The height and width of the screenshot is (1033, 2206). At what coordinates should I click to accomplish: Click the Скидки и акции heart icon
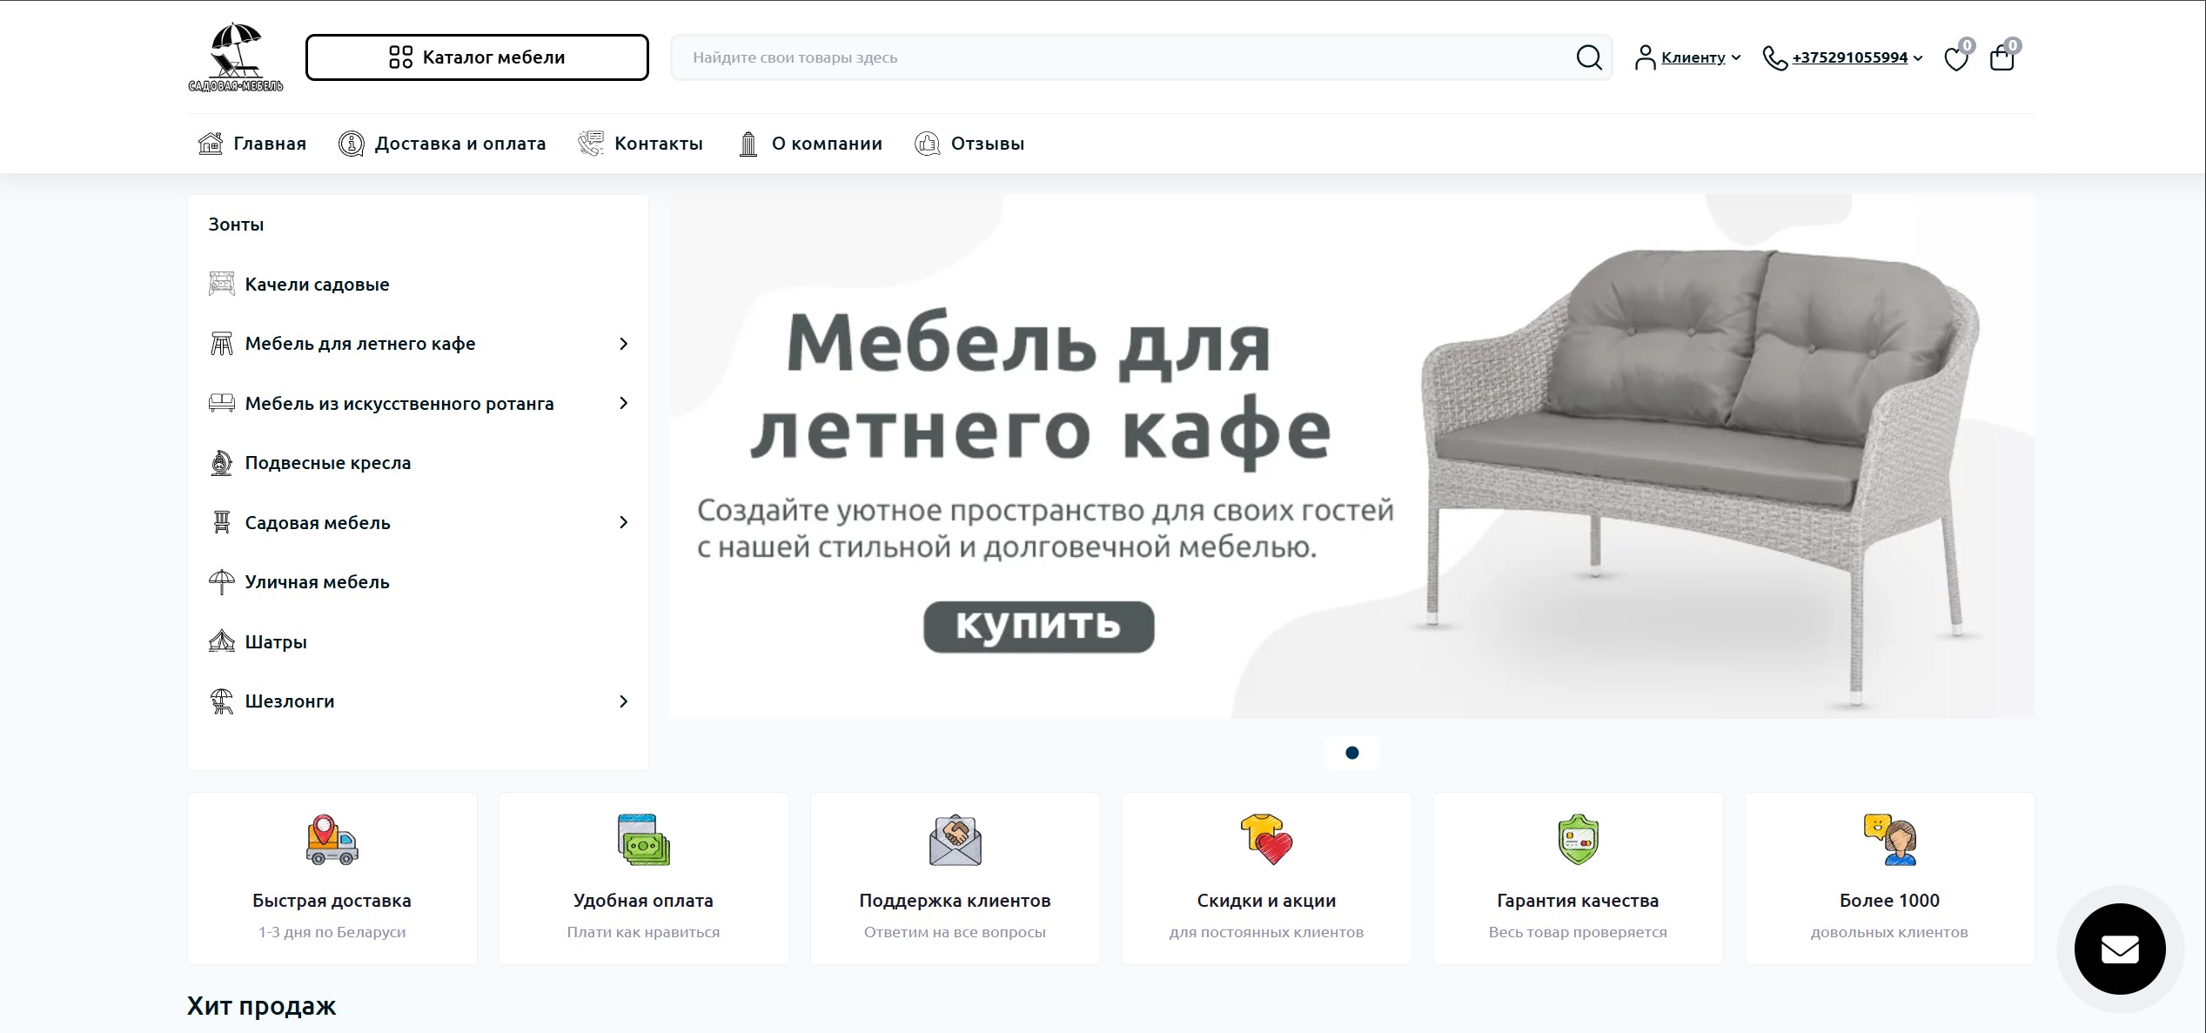click(x=1267, y=840)
